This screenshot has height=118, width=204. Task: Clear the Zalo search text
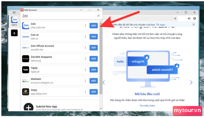pos(99,16)
